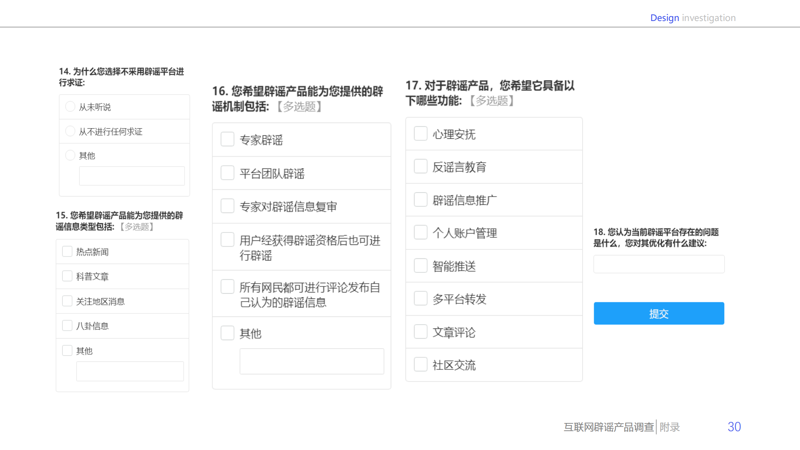Check the 智能推送 checkbox

(420, 265)
